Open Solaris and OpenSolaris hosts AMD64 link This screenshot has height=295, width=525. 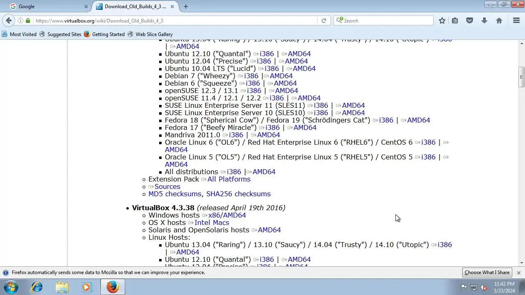click(269, 230)
